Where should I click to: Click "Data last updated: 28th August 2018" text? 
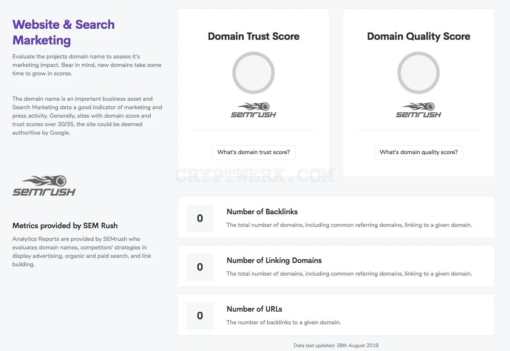tap(336, 345)
